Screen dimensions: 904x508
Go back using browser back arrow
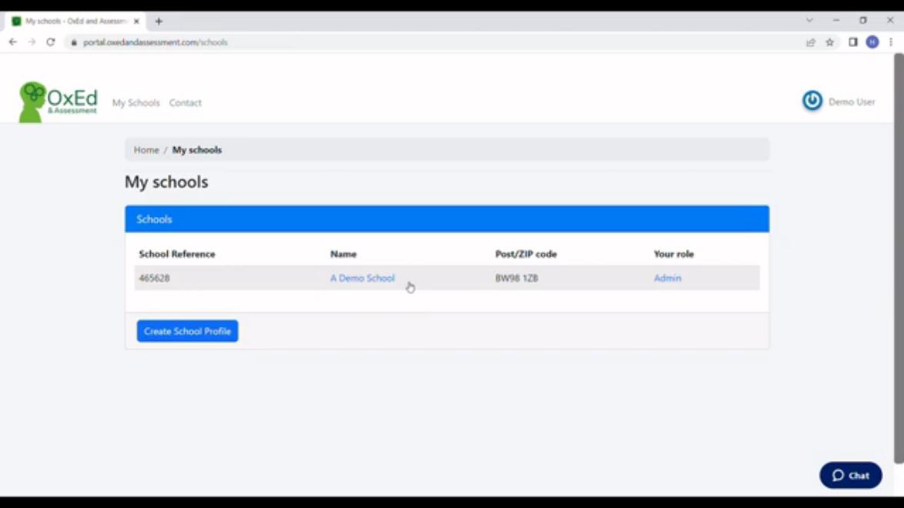(13, 42)
